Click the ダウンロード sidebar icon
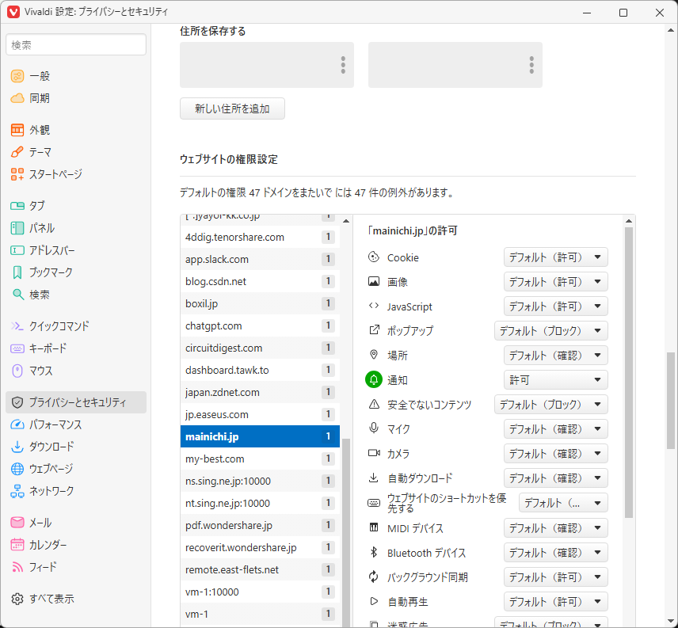 click(17, 447)
